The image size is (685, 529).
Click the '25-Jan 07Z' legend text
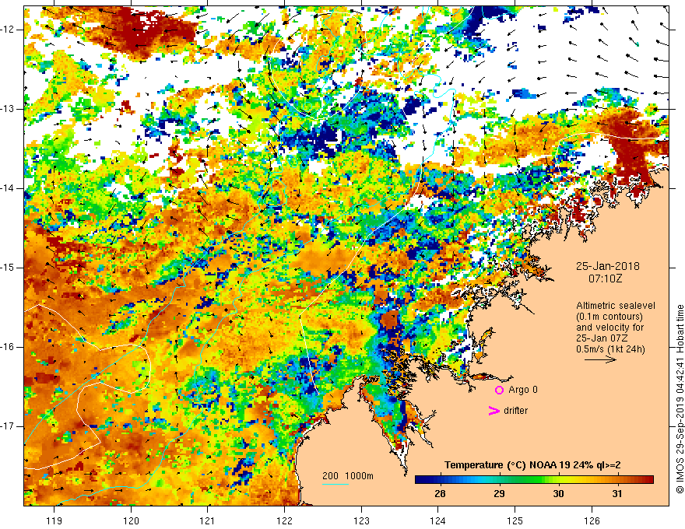604,338
